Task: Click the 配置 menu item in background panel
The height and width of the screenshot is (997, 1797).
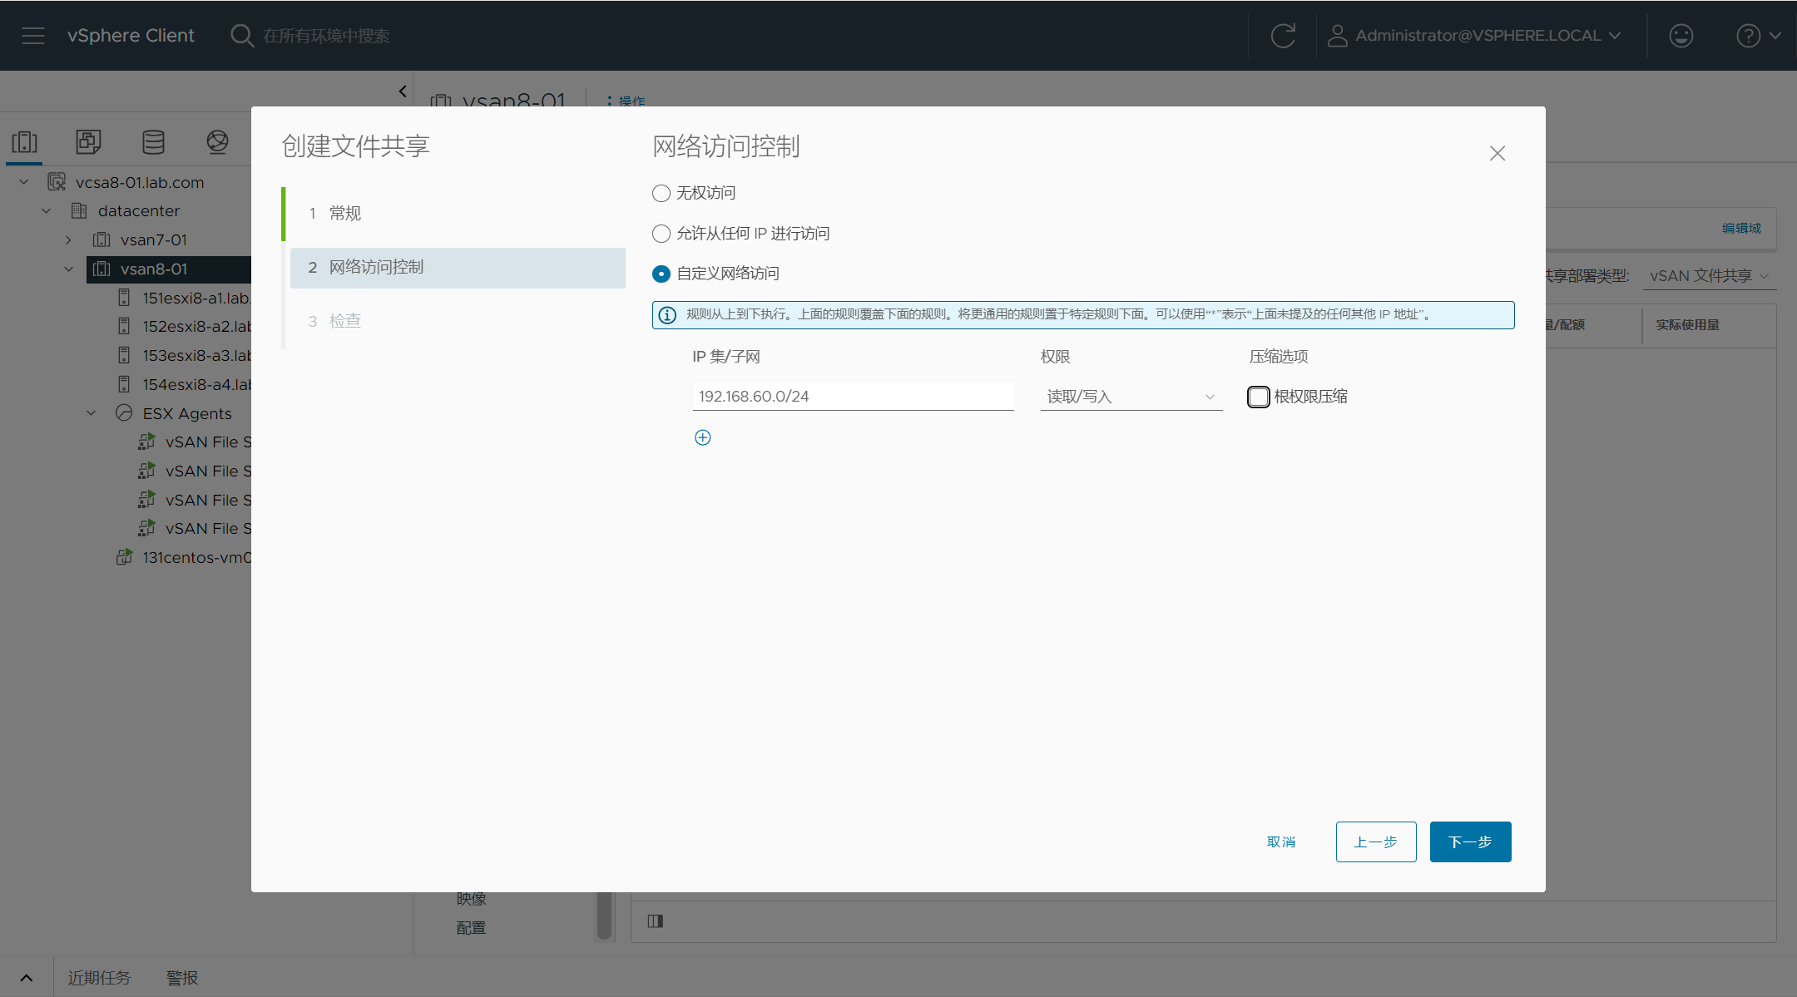Action: [471, 928]
